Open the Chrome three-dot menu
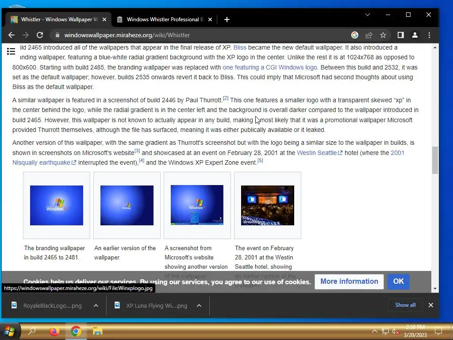 click(429, 35)
